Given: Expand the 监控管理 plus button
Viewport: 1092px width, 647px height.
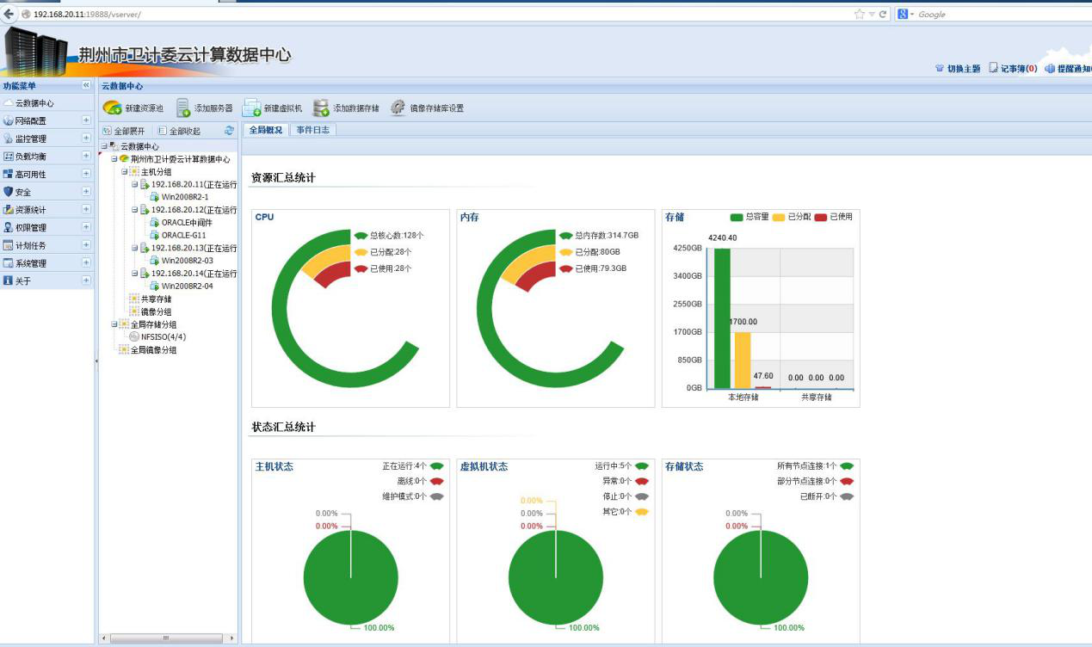Looking at the screenshot, I should click(x=86, y=139).
